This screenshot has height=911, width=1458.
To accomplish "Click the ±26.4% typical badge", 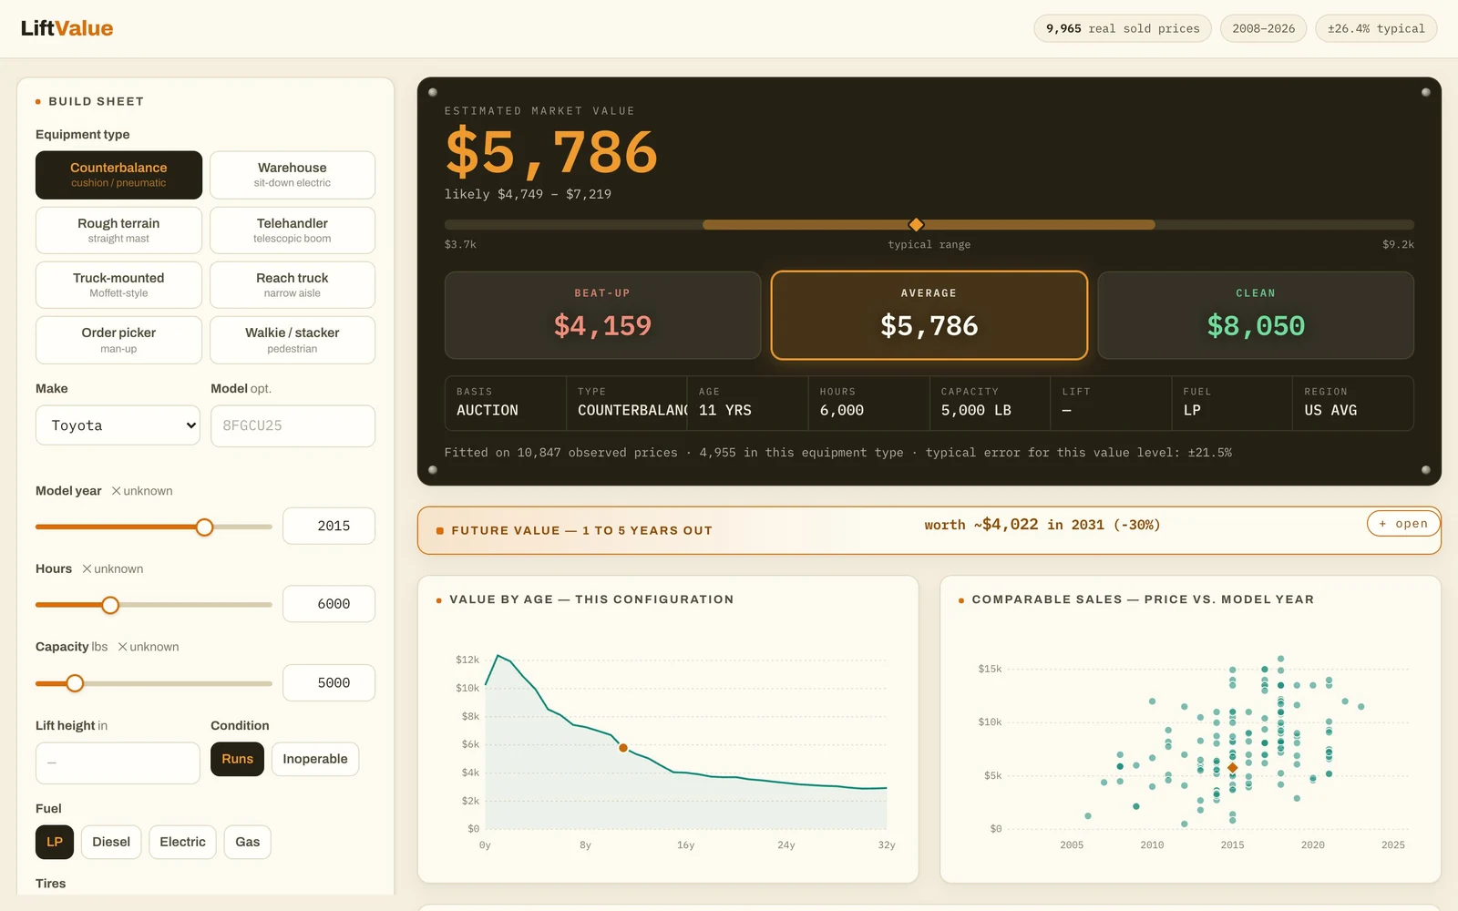I will pyautogui.click(x=1376, y=28).
